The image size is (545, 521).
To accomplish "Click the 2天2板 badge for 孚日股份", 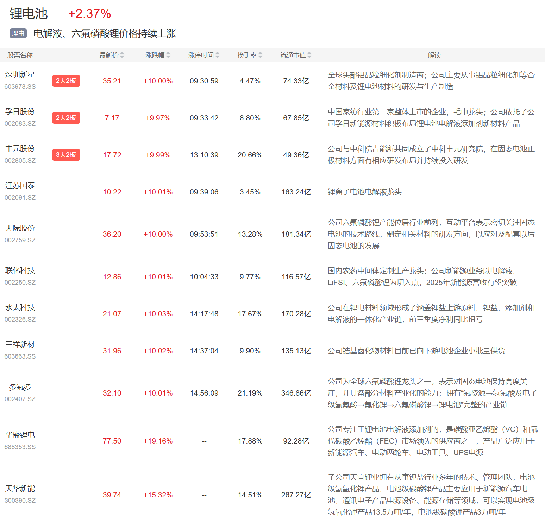I will [x=66, y=118].
